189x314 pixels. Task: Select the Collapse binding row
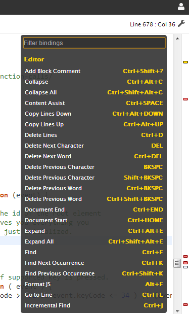[94, 82]
